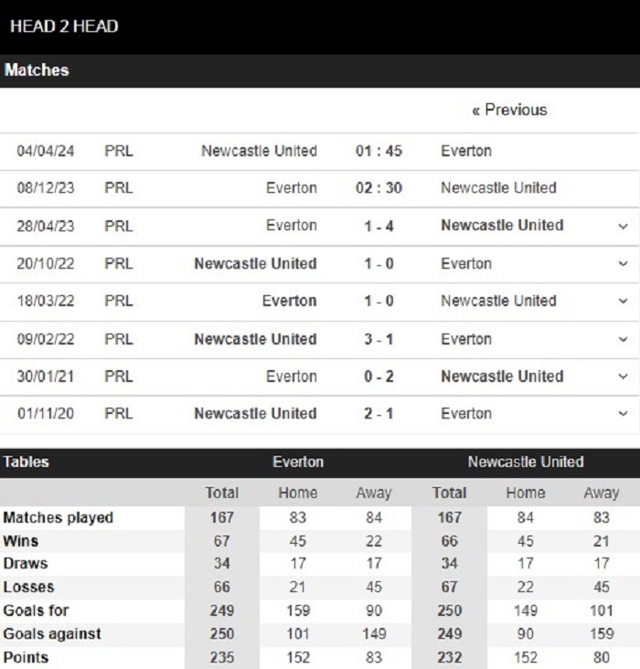
Task: Expand the 20/10/22 match chevron
Action: (623, 264)
